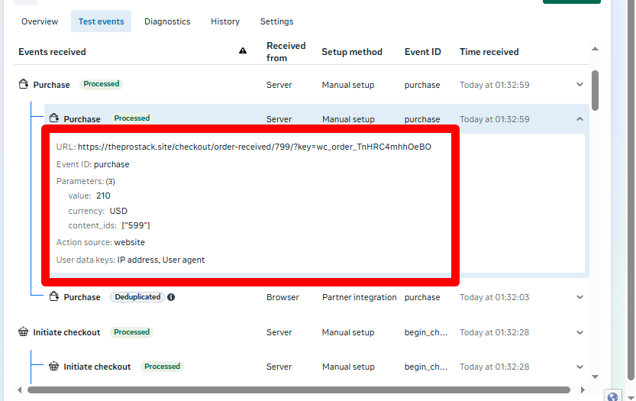
Task: Click the horizontal scrollbar right arrow
Action: coord(583,390)
